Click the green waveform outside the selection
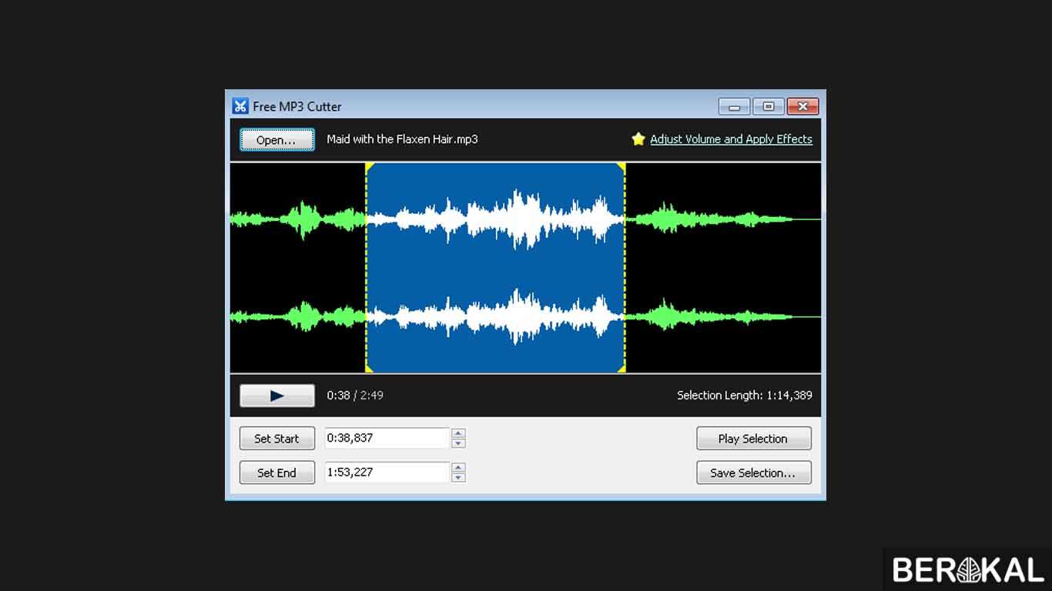Image resolution: width=1052 pixels, height=591 pixels. point(300,219)
